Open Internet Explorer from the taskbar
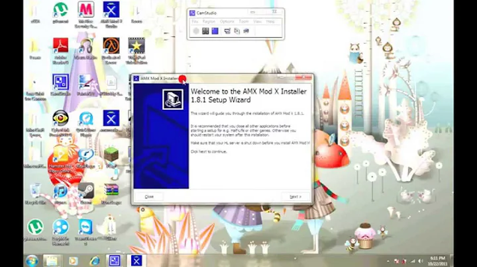This screenshot has width=477, height=267. pos(95,260)
